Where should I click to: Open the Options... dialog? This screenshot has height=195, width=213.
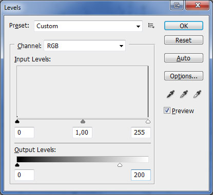pos(184,76)
